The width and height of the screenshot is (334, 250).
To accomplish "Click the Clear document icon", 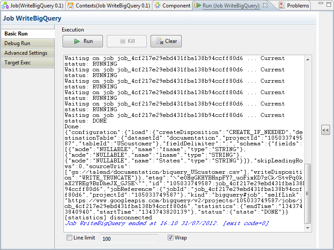I will pyautogui.click(x=160, y=41).
